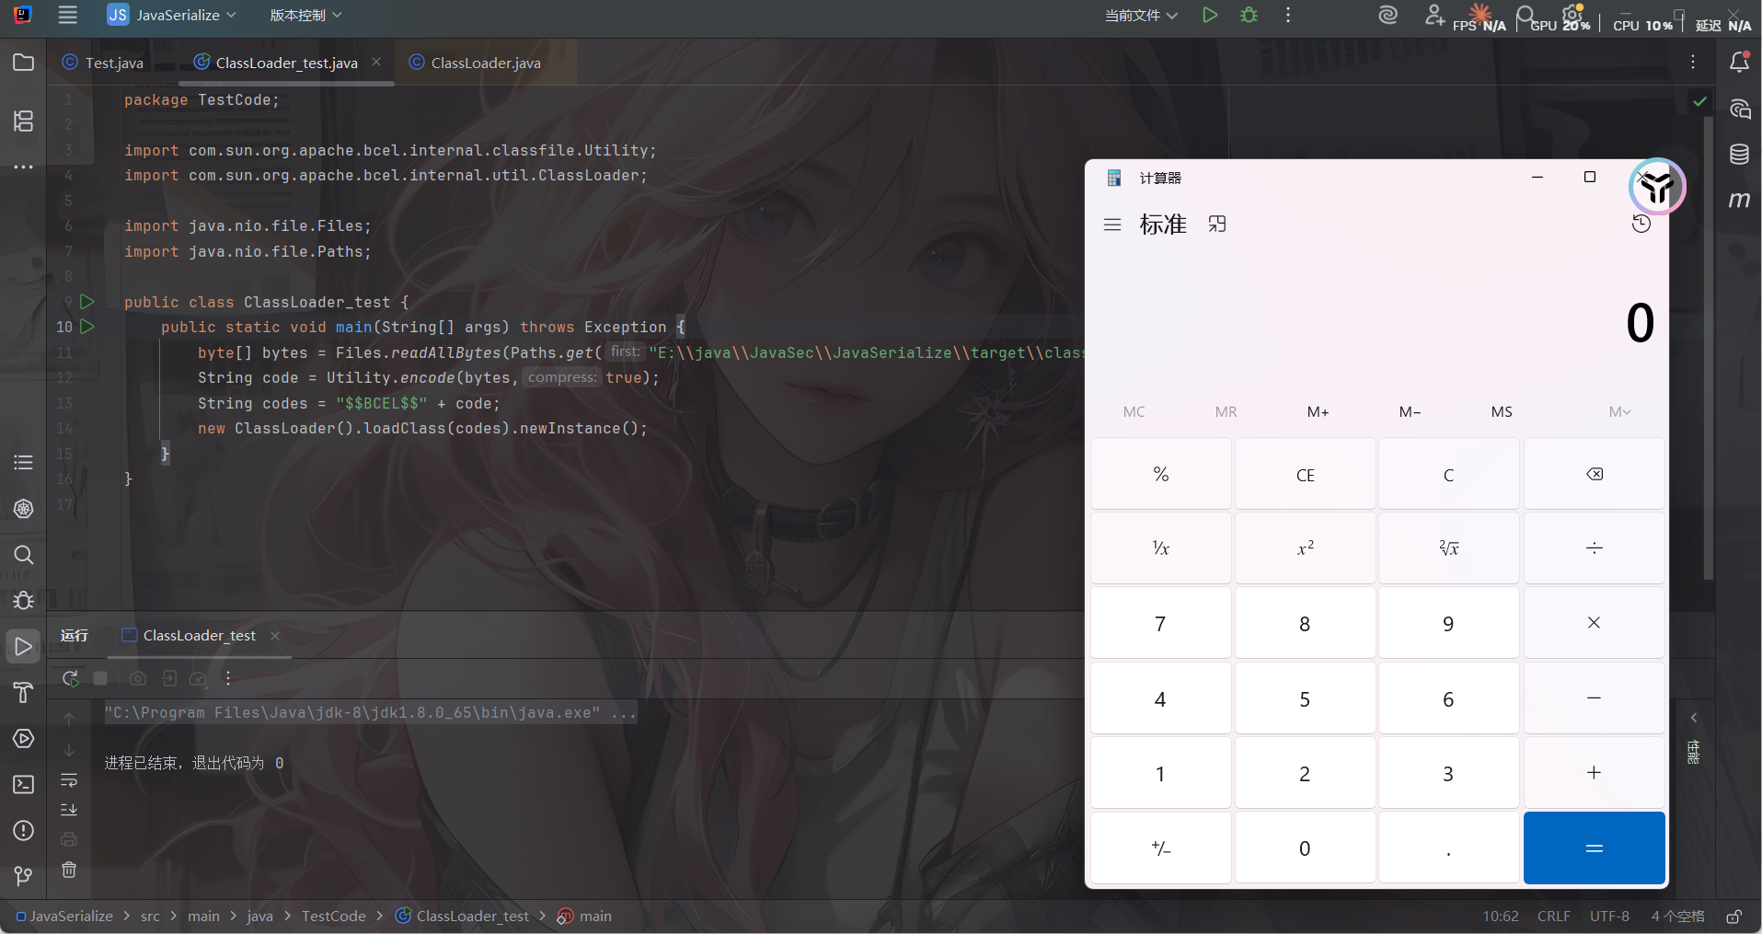Screen dimensions: 1762x934
Task: Open the 当前文件 run configuration dropdown
Action: tap(1141, 15)
